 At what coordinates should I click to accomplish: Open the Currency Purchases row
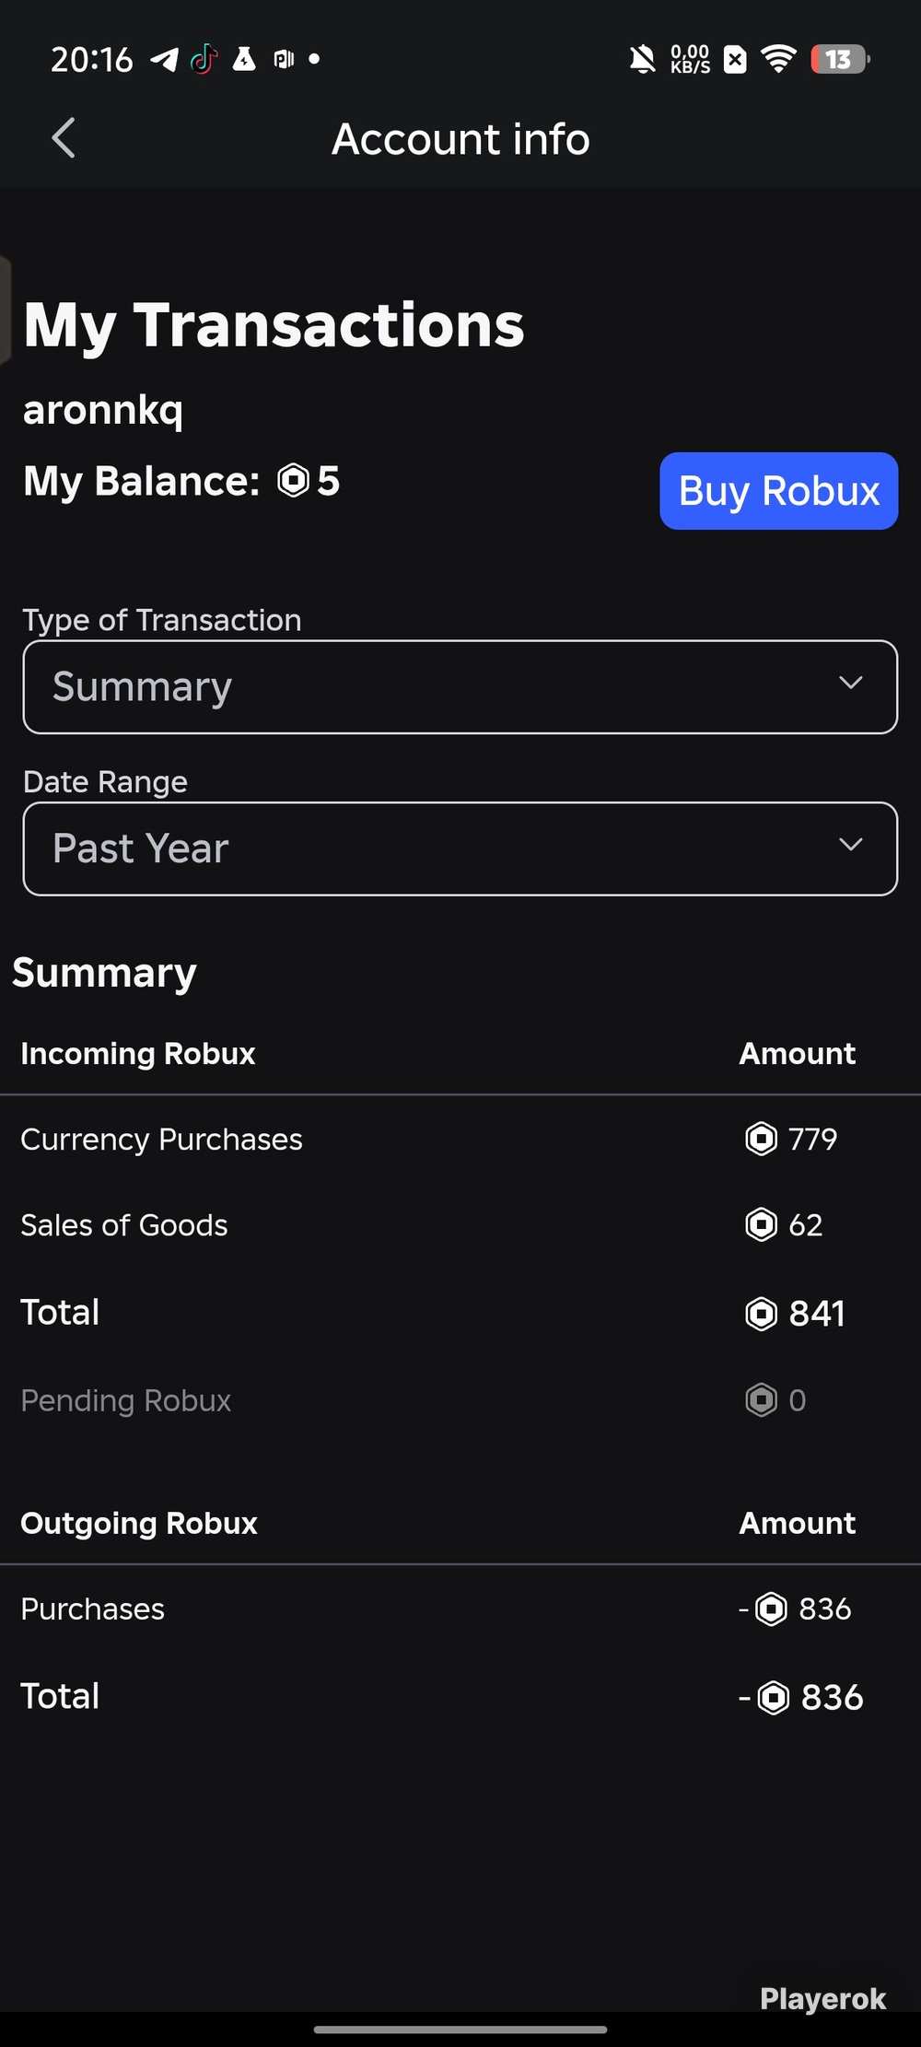click(x=460, y=1140)
